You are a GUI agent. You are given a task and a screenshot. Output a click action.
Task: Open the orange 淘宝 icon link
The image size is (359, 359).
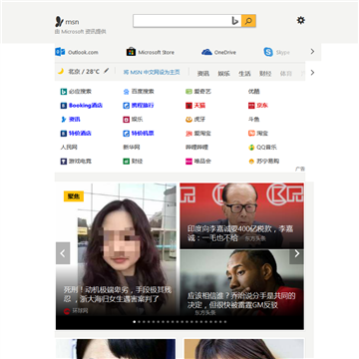[x=251, y=134]
